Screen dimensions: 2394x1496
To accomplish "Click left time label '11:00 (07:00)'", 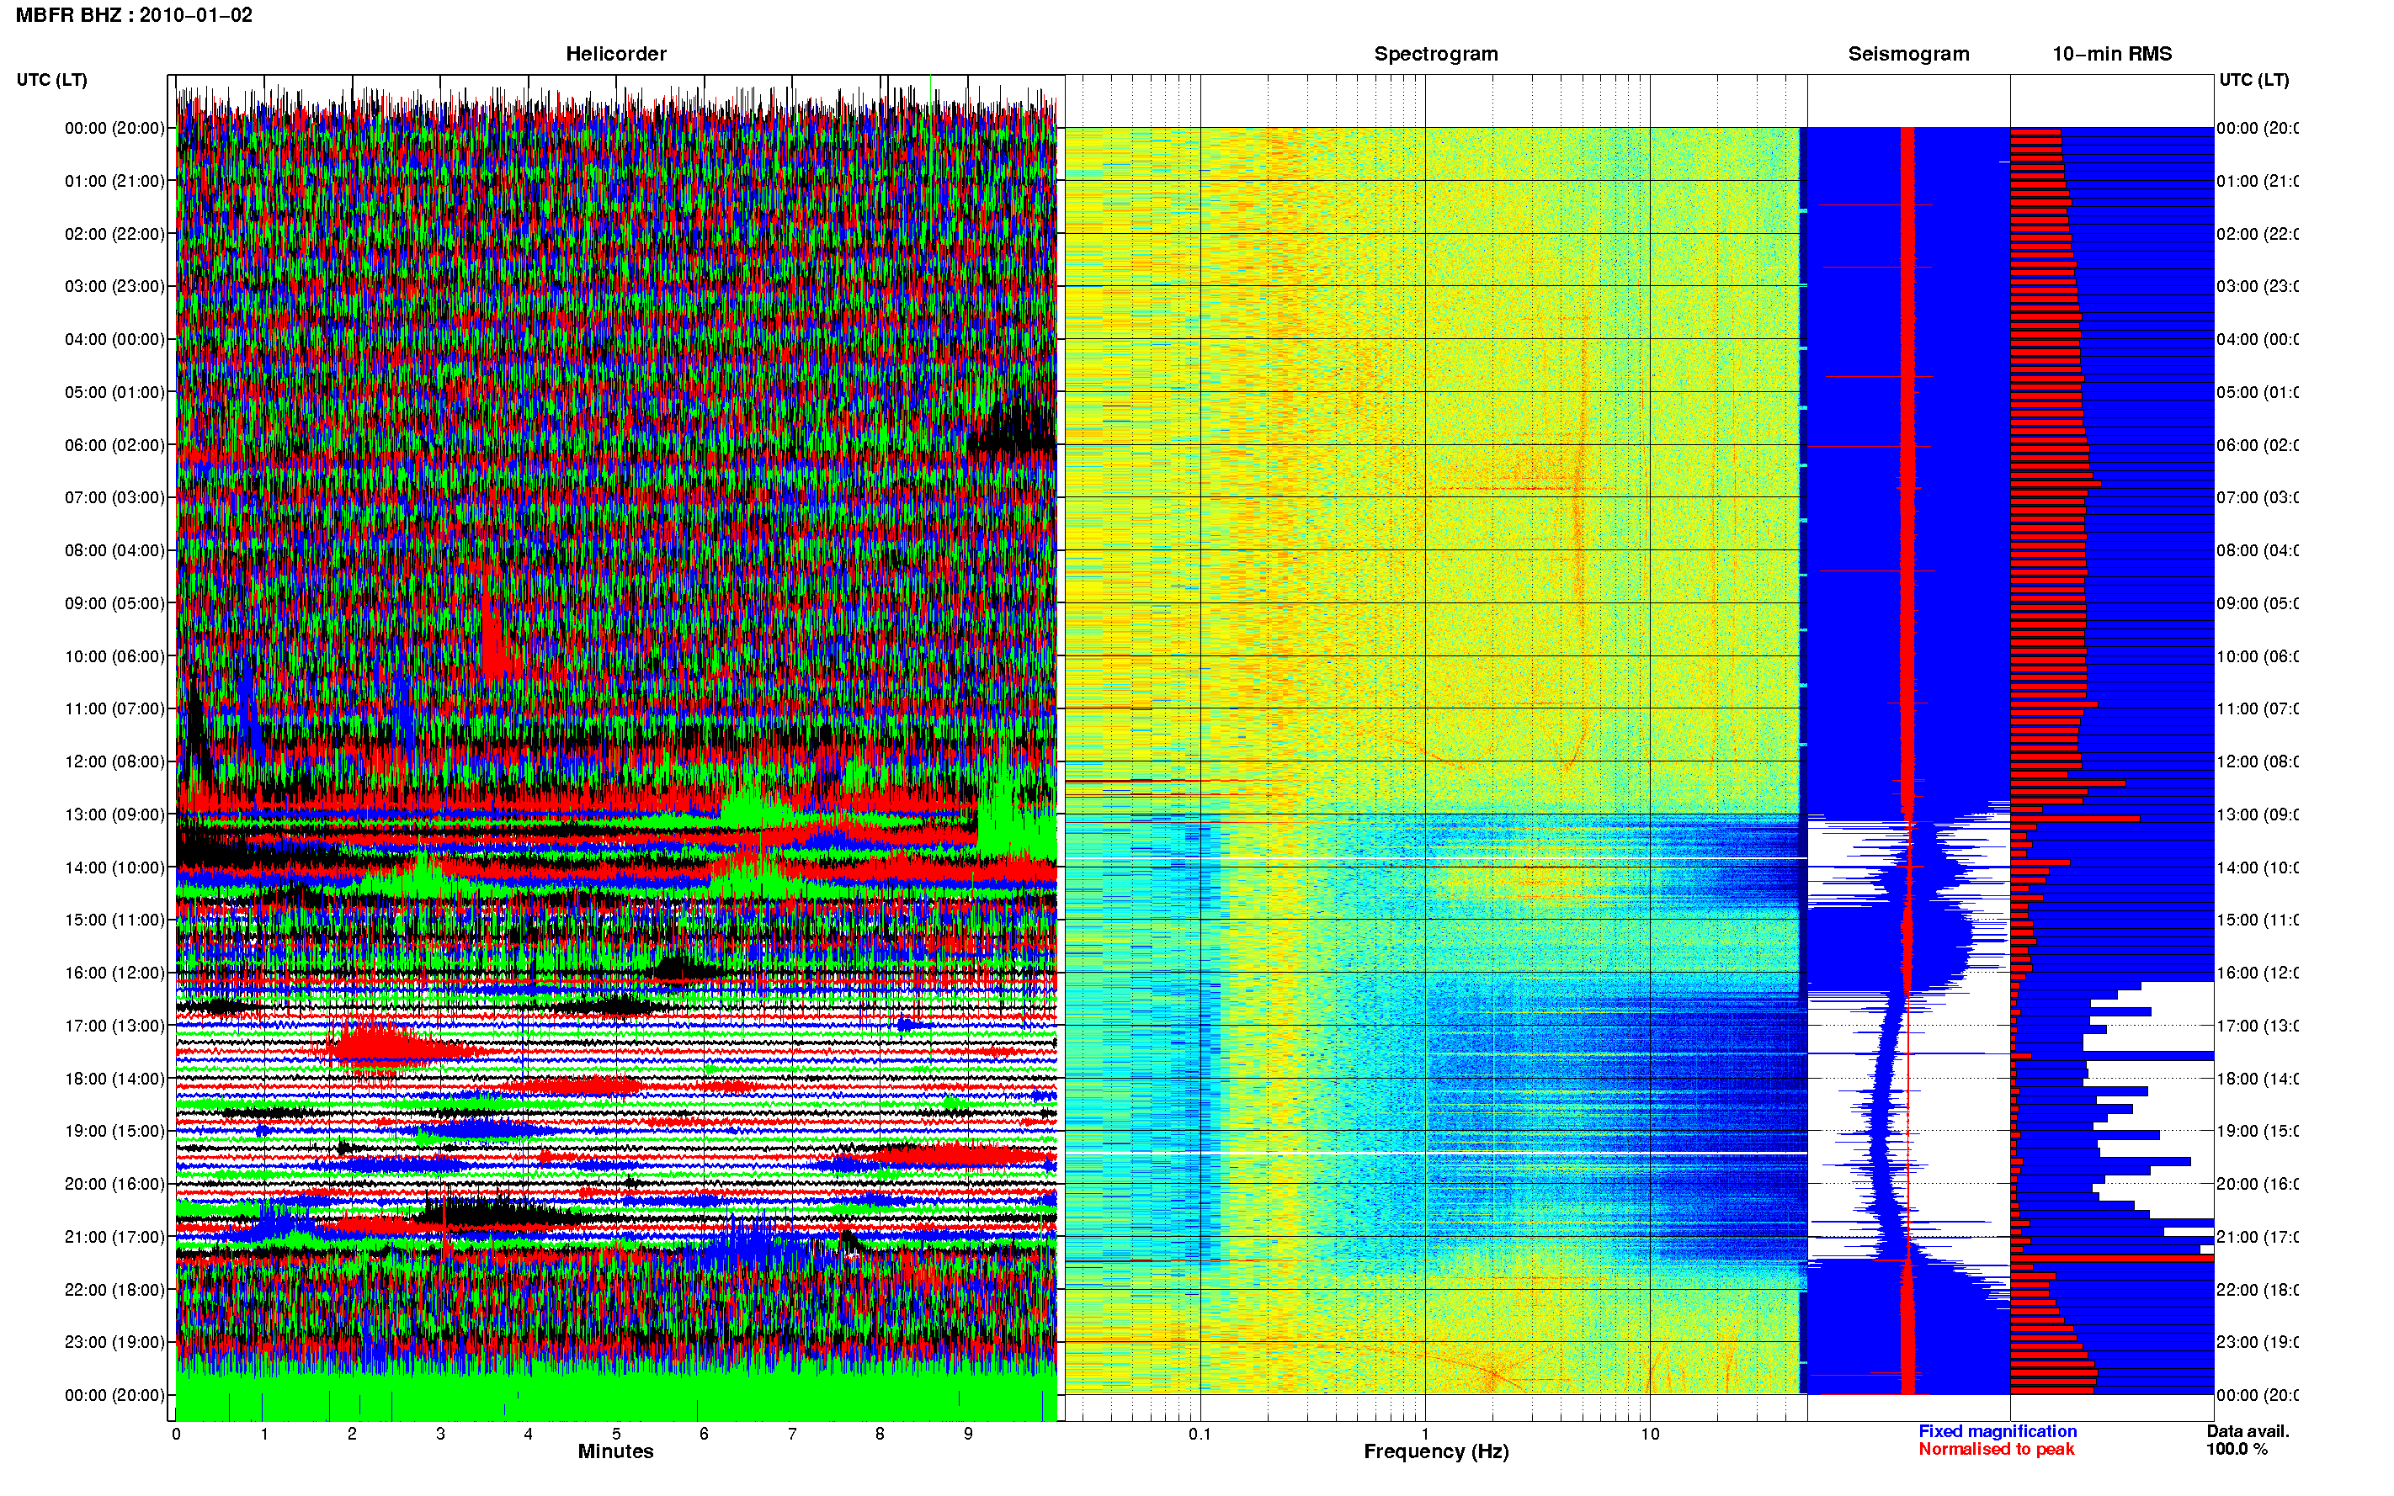I will click(114, 708).
